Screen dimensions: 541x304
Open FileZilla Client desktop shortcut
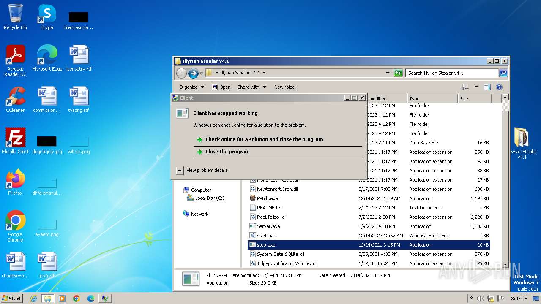(15, 141)
